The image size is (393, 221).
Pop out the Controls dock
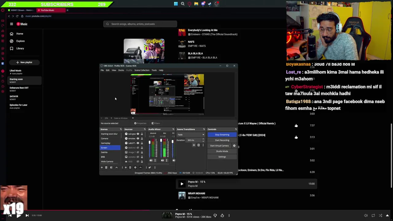click(x=236, y=129)
